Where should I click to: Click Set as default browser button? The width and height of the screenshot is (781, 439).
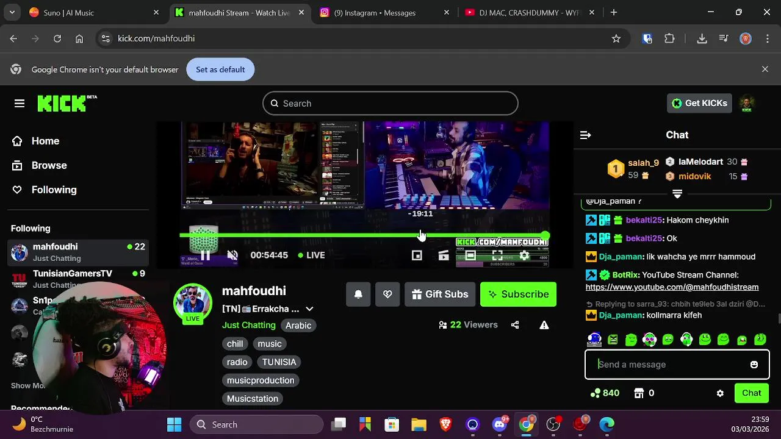(x=220, y=70)
